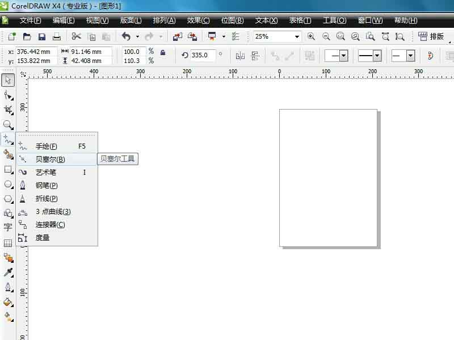The height and width of the screenshot is (340, 454).
Task: Click the Paste icon
Action: pyautogui.click(x=106, y=37)
